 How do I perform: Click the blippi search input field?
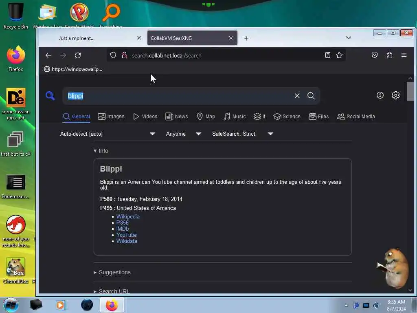pos(178,96)
